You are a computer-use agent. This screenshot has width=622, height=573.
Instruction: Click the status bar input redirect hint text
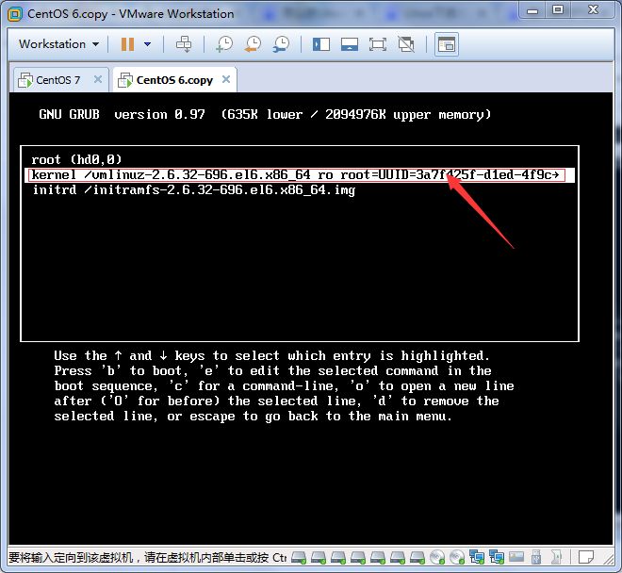(147, 558)
